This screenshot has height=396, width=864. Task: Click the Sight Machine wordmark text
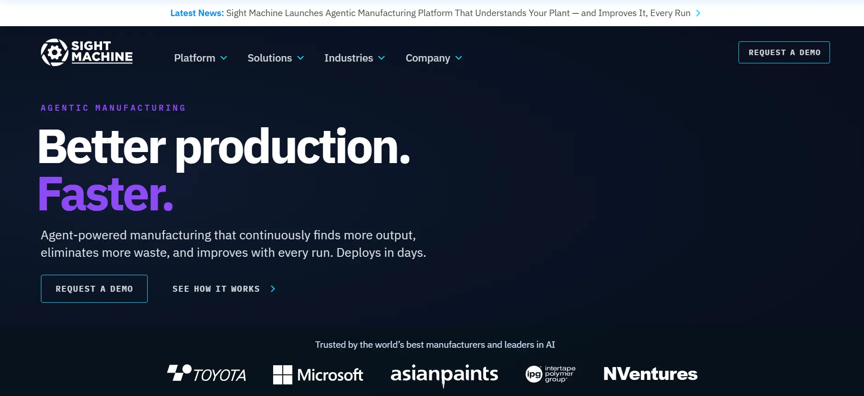click(x=102, y=51)
